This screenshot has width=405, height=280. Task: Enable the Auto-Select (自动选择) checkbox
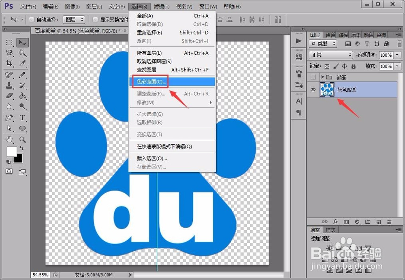[32, 19]
